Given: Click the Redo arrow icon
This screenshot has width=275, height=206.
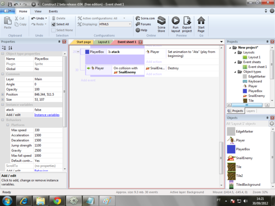Looking at the screenshot, I should pyautogui.click(x=33, y=24).
